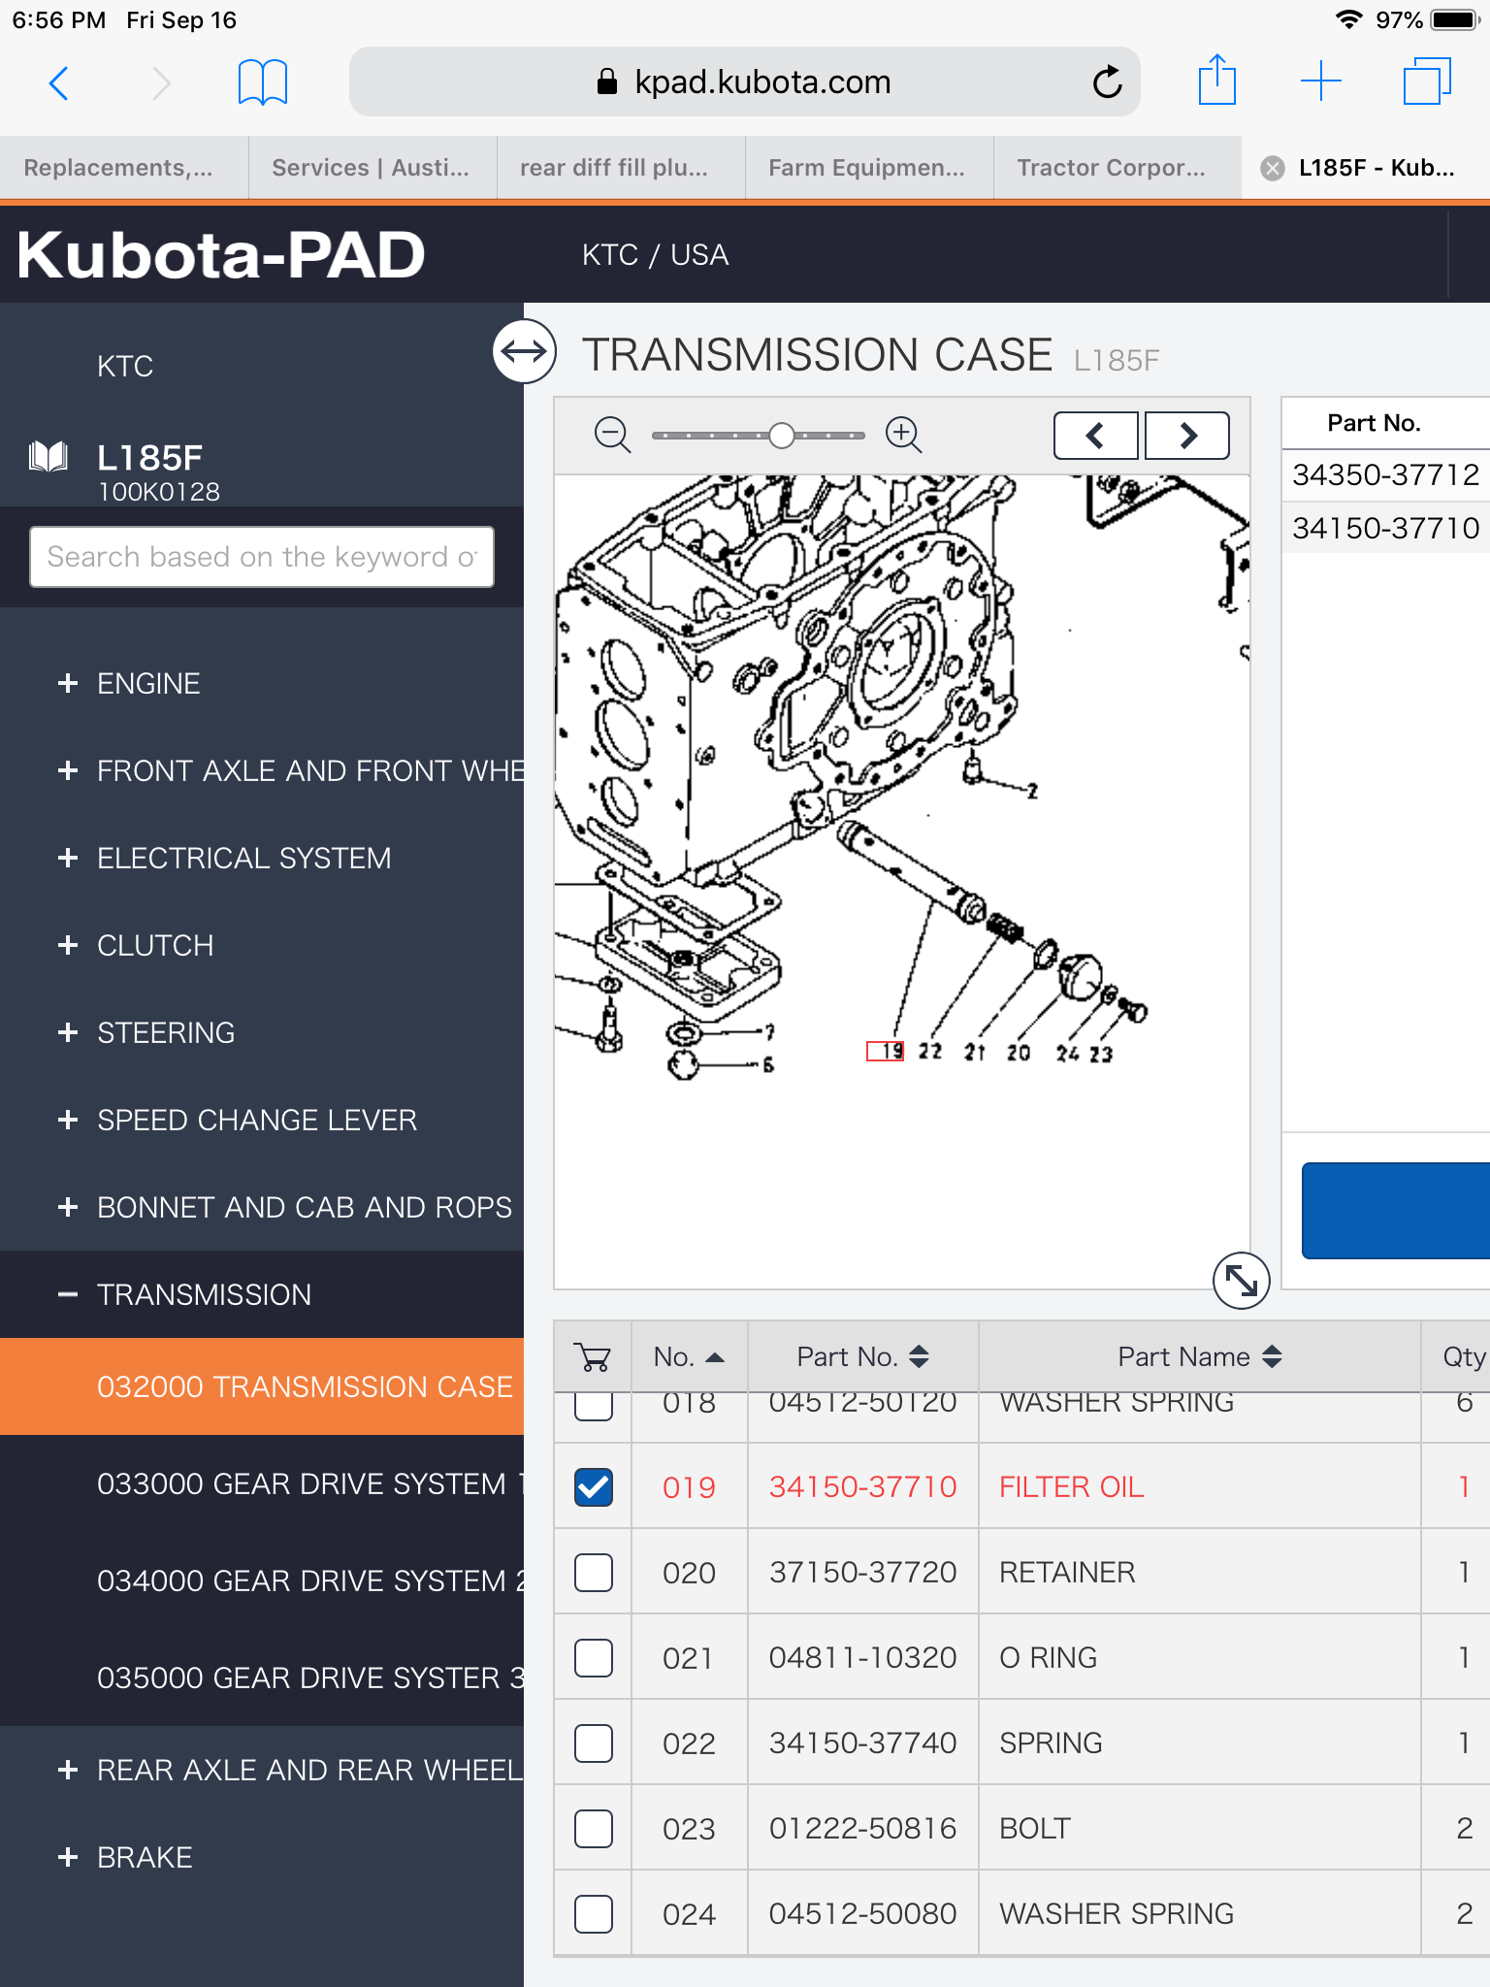Open Safari bookmarks book icon
The height and width of the screenshot is (1987, 1490).
(262, 82)
